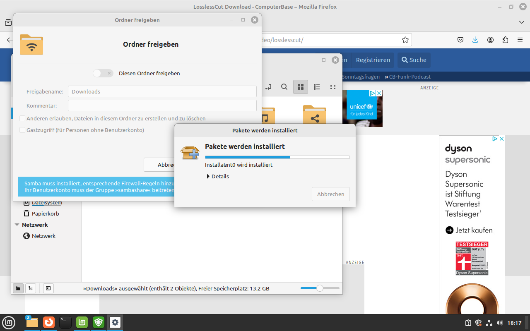Click Abbrechen in Ordner freigeben dialog
530x331 pixels.
coord(159,165)
